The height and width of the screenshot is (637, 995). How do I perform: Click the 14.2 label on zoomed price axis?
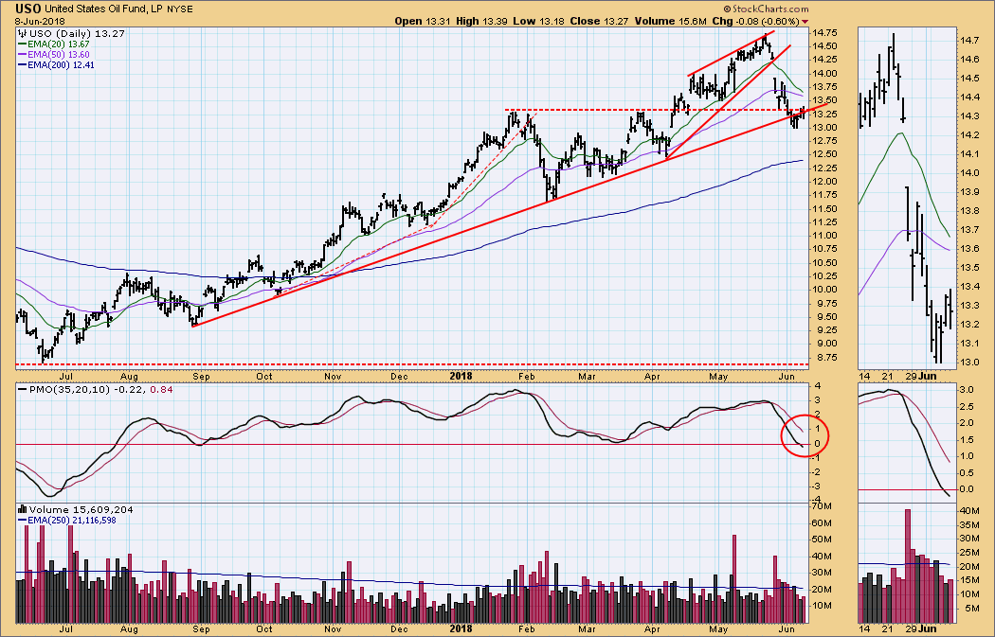tap(969, 135)
